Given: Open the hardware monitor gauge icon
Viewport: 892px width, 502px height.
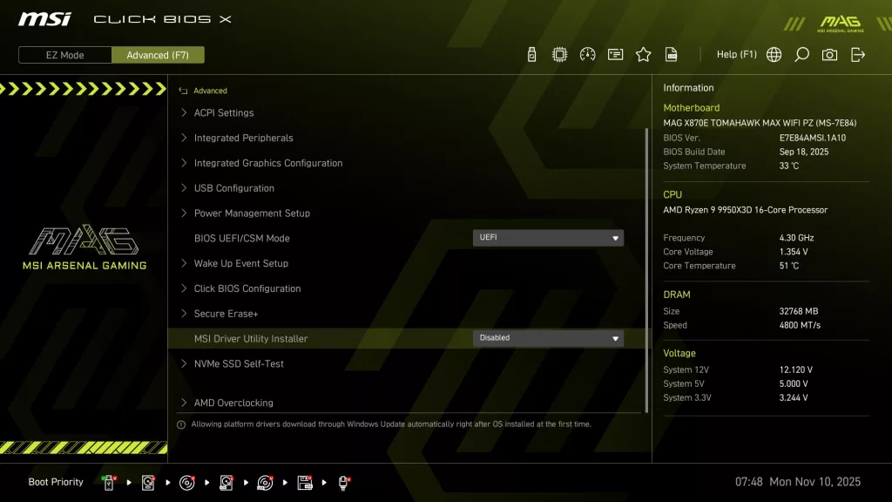Looking at the screenshot, I should point(587,54).
